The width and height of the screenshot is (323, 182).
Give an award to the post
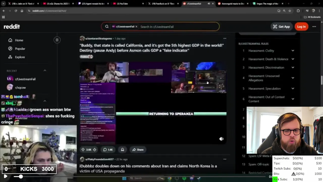pos(122,150)
